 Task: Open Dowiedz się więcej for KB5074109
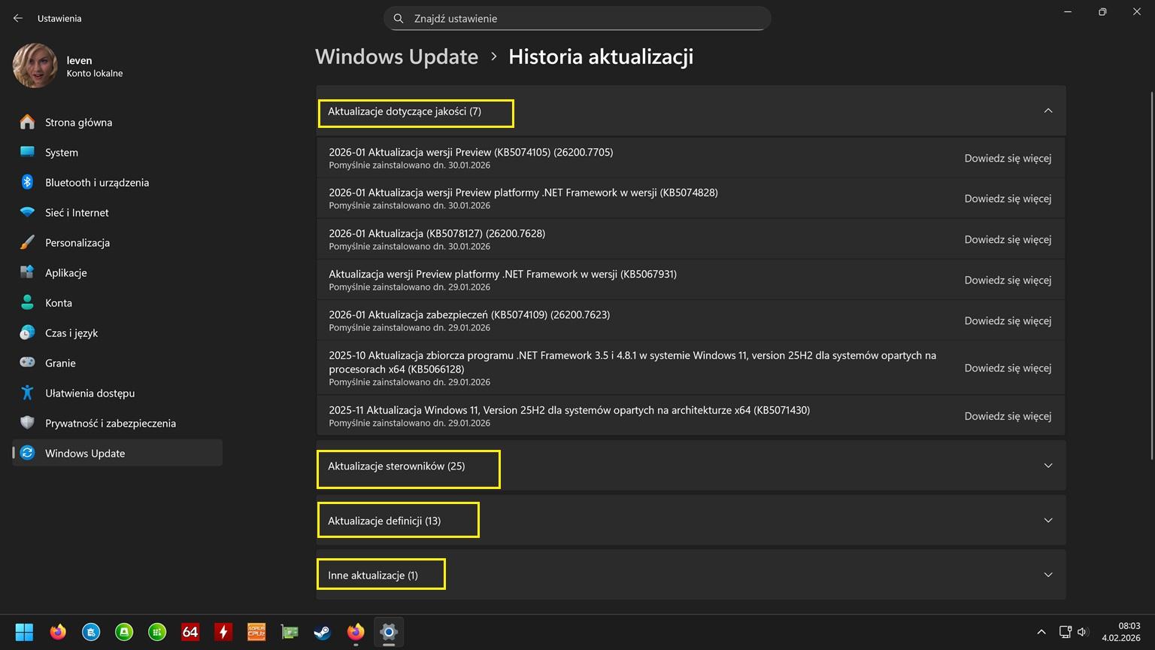tap(1008, 320)
